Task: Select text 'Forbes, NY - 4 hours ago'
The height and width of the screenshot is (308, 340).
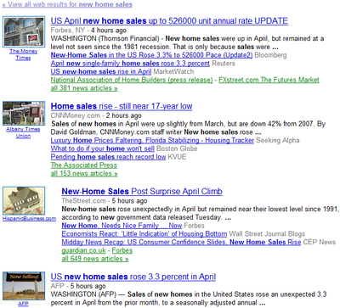Action: coord(88,31)
